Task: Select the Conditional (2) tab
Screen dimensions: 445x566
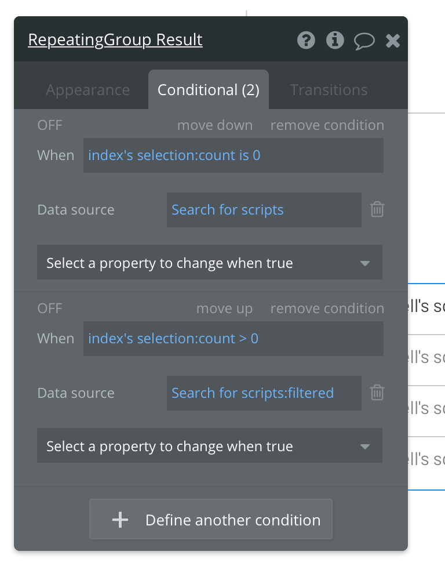Action: click(209, 90)
